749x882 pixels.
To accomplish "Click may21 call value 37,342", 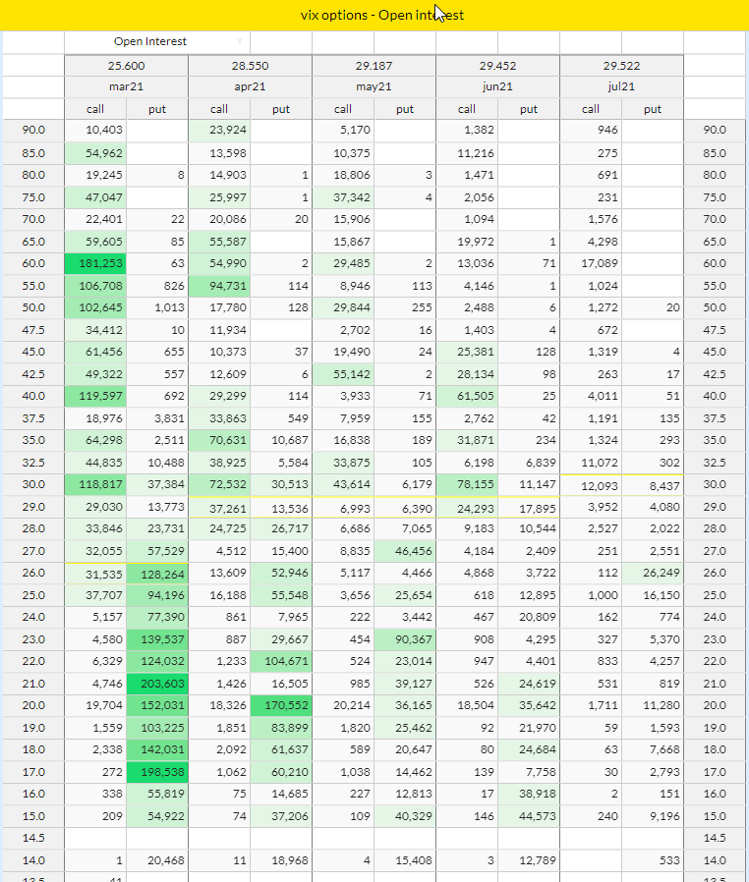I will tap(343, 197).
